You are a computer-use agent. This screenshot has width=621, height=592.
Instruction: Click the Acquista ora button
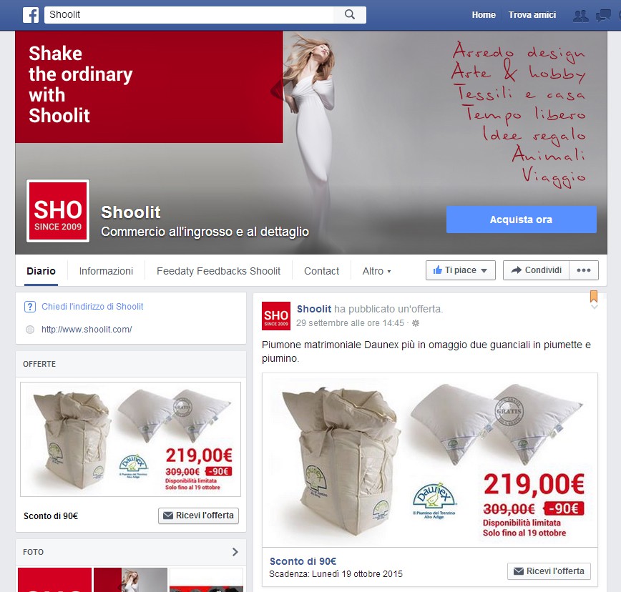[521, 219]
